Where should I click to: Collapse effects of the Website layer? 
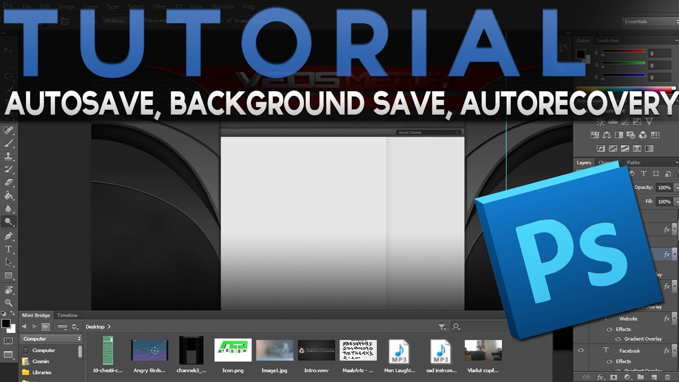(x=674, y=319)
